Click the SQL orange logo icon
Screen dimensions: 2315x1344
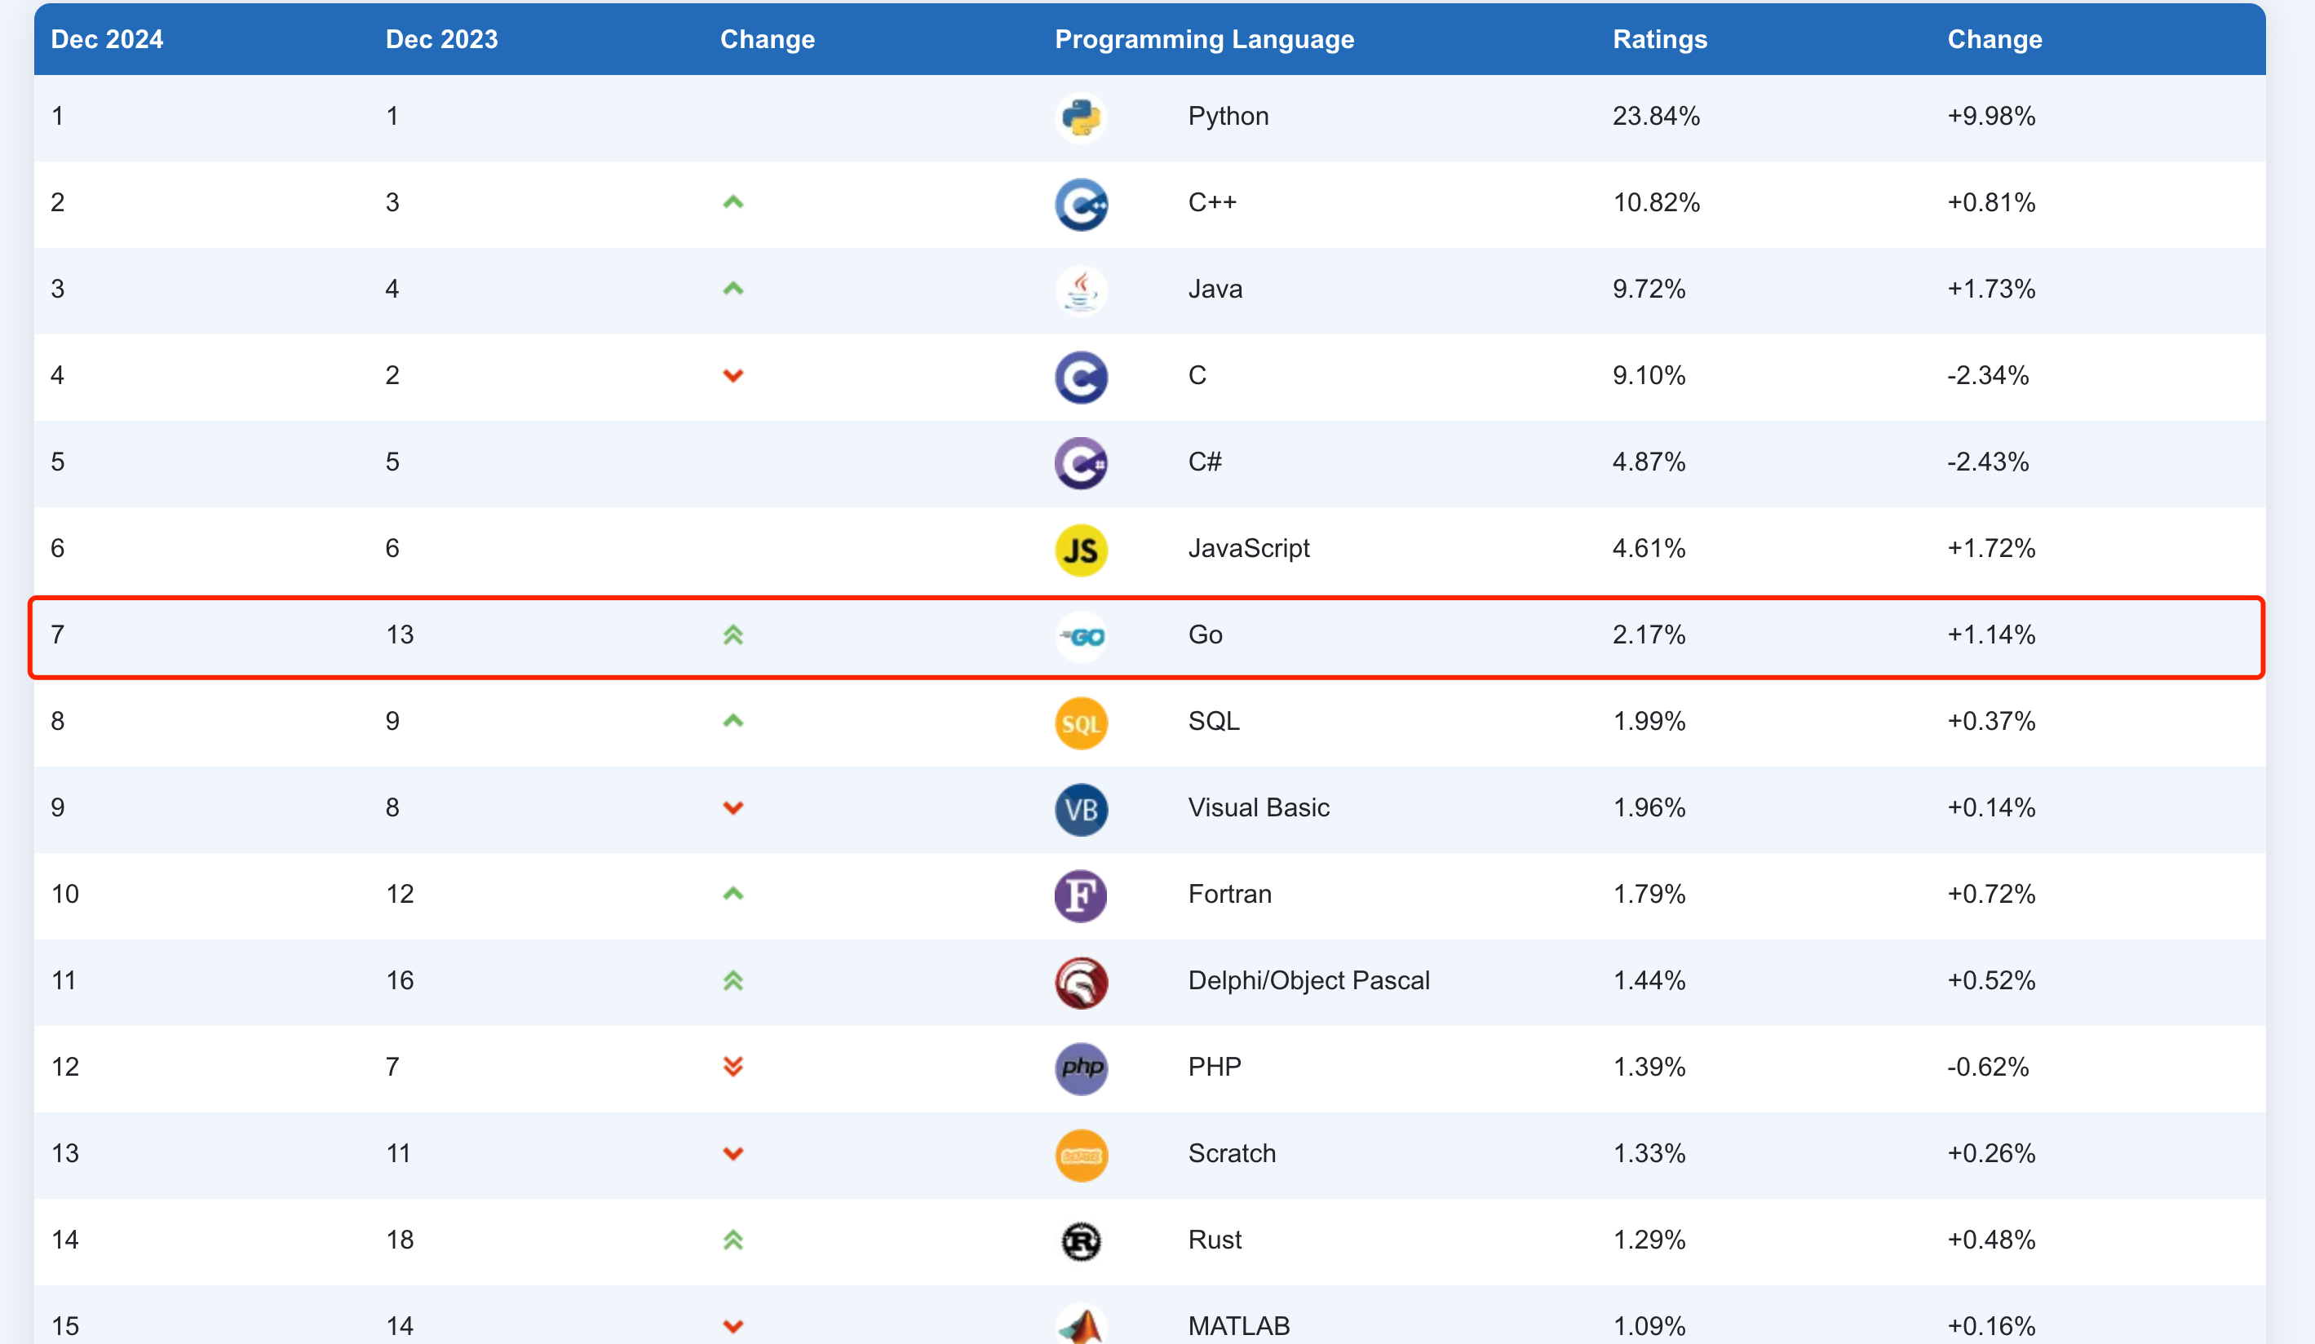point(1080,723)
